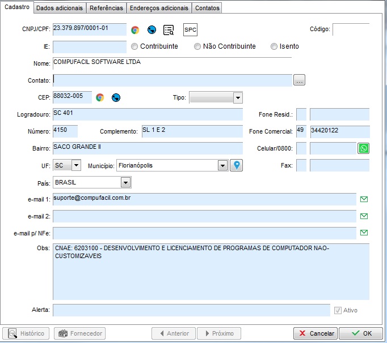Choose the Isento radio option

point(274,46)
